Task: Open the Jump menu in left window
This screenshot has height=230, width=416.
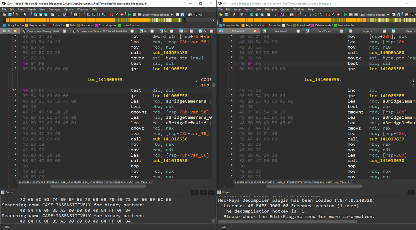Action: click(x=21, y=9)
